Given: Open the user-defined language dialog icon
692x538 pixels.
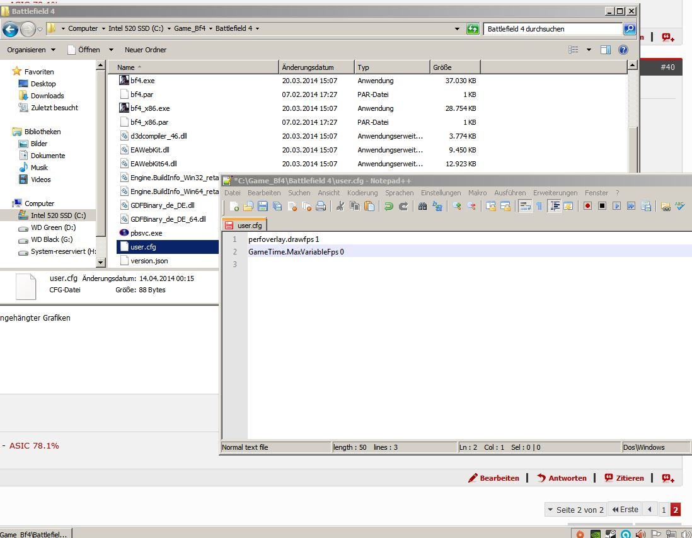Looking at the screenshot, I should point(568,206).
